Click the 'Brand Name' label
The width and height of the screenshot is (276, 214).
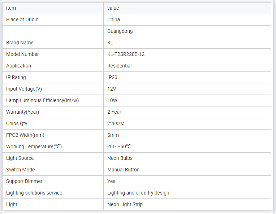20,43
